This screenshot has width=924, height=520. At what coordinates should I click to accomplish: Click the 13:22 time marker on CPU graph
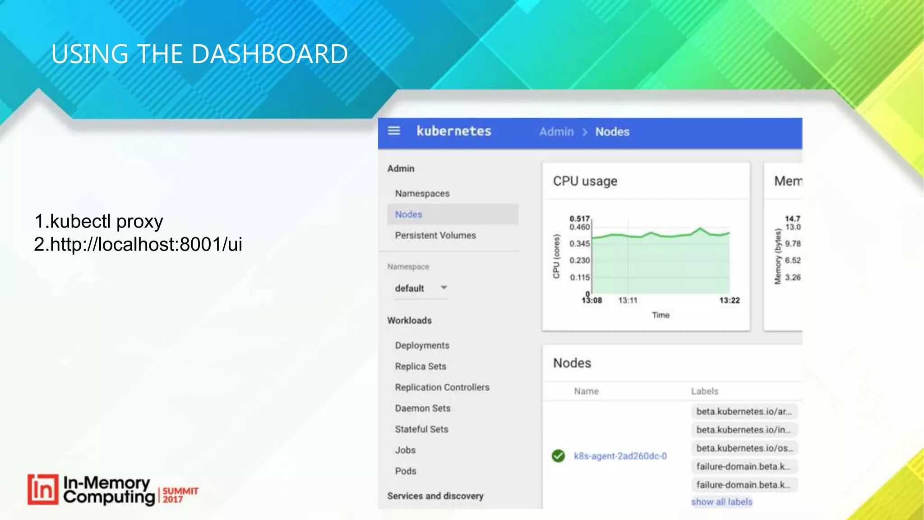point(730,301)
